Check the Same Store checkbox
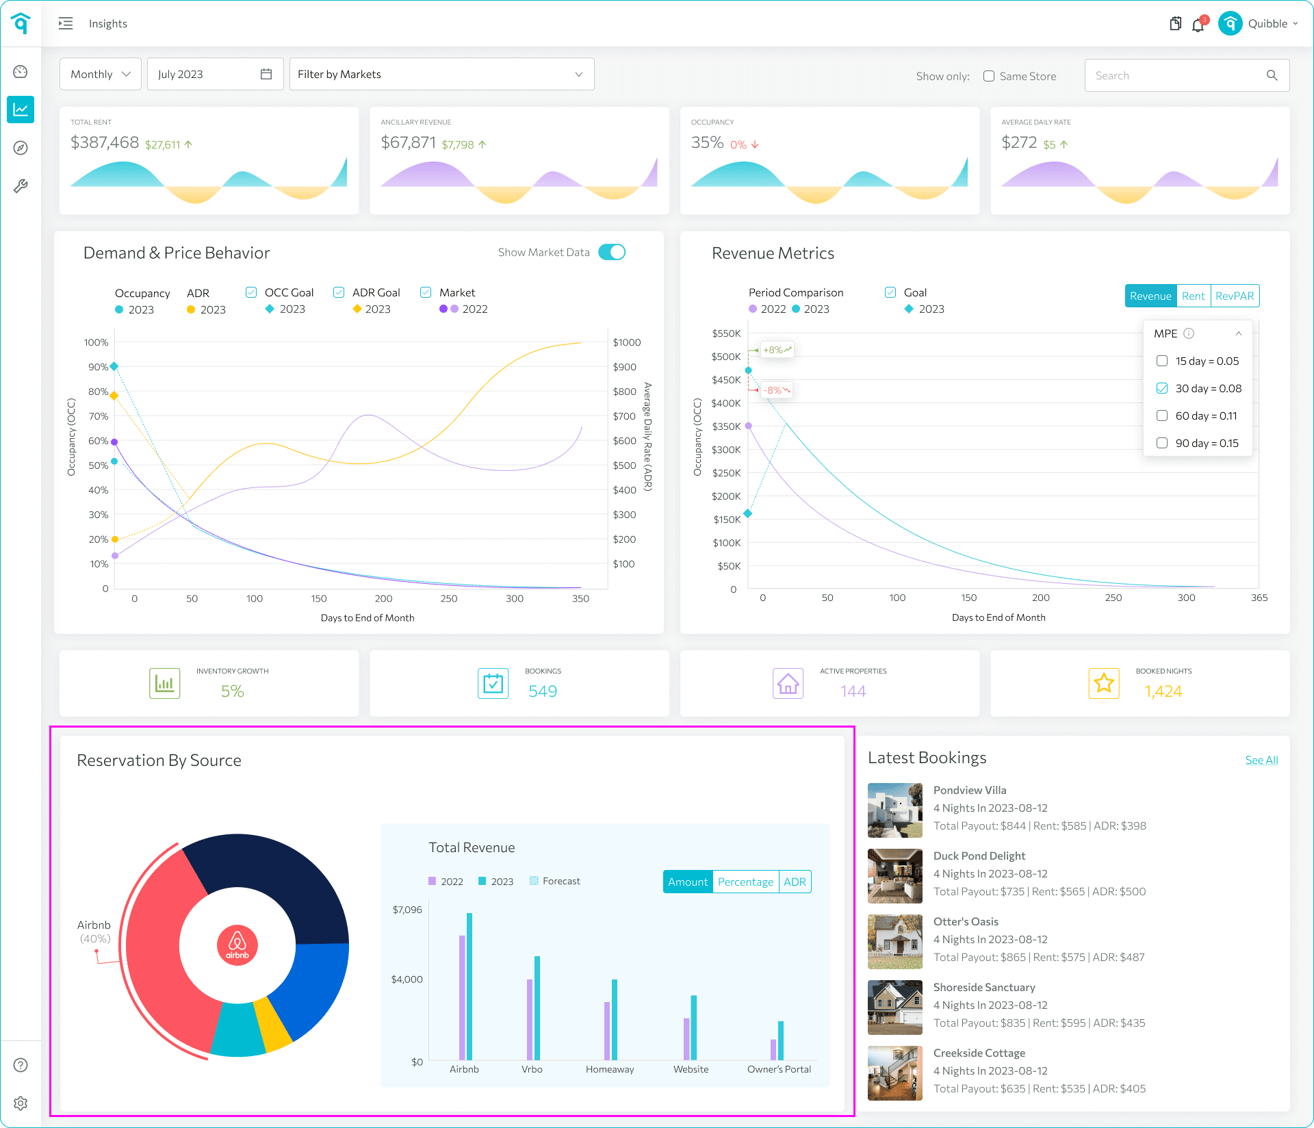 point(989,76)
